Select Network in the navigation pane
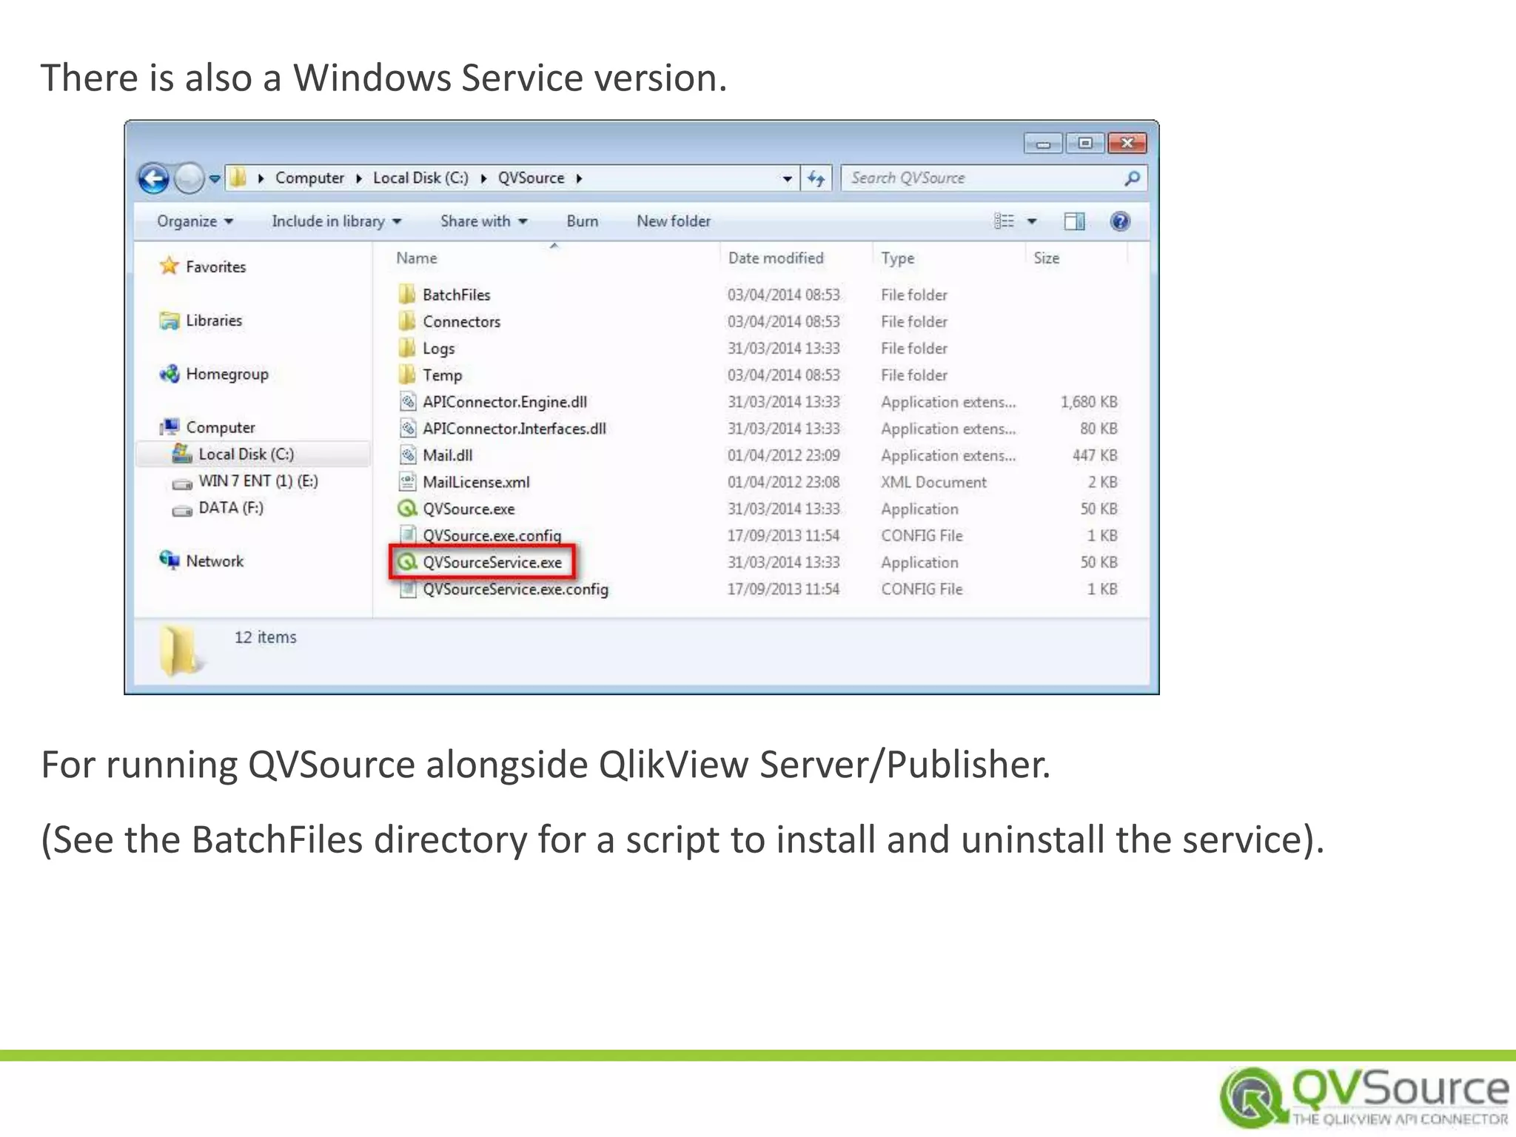Image resolution: width=1516 pixels, height=1137 pixels. 215,561
